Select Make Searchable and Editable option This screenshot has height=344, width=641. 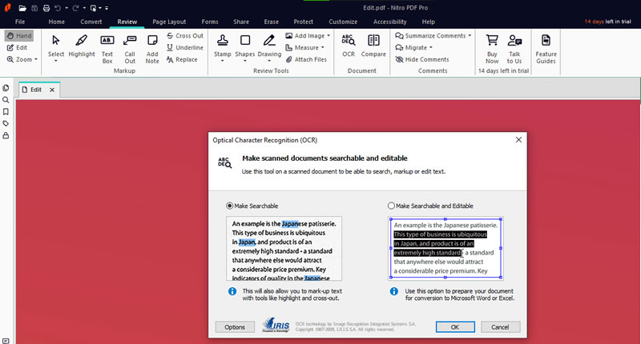(391, 206)
